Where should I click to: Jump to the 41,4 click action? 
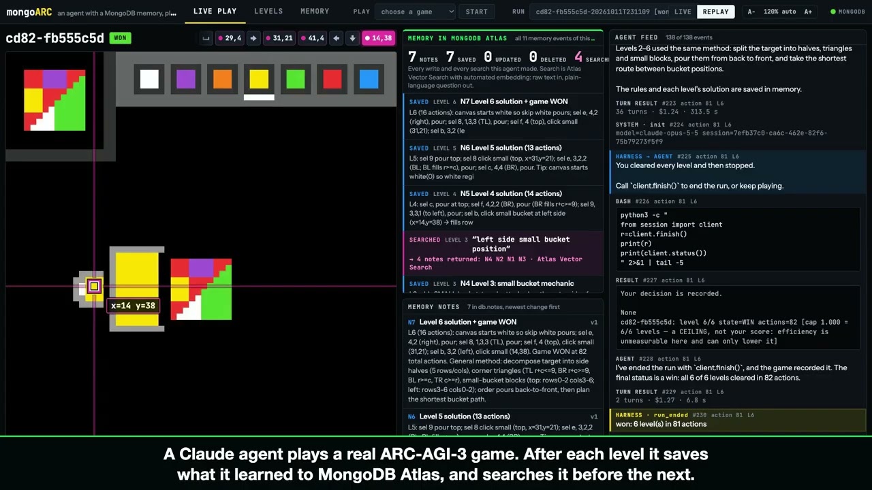[x=313, y=38]
